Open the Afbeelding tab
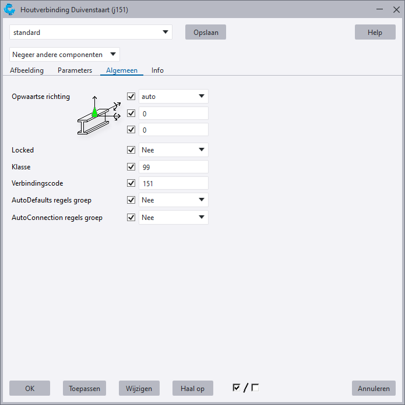Screen dimensions: 405x405 point(27,70)
